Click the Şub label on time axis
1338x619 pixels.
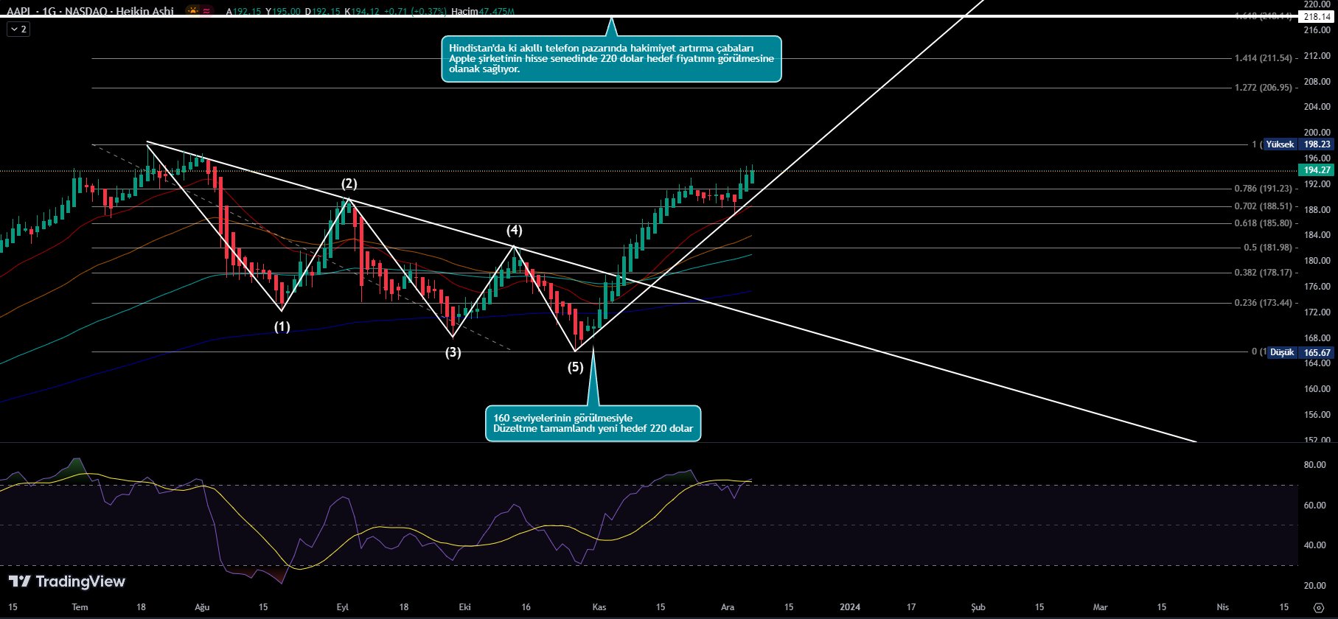point(978,607)
